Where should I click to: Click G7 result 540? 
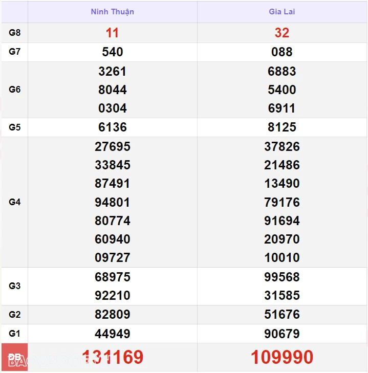click(113, 52)
